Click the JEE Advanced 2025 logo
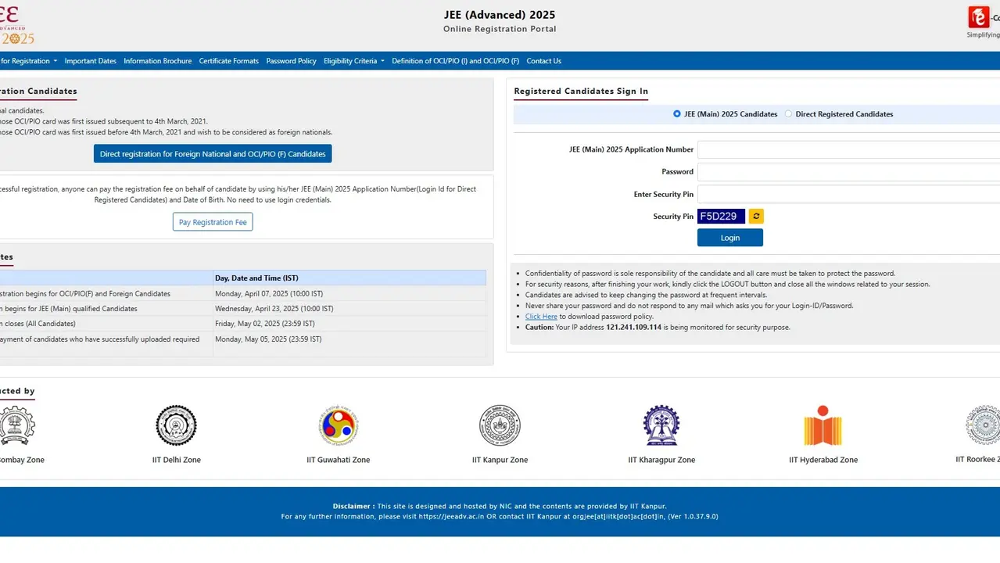This screenshot has height=563, width=1000. [16, 23]
